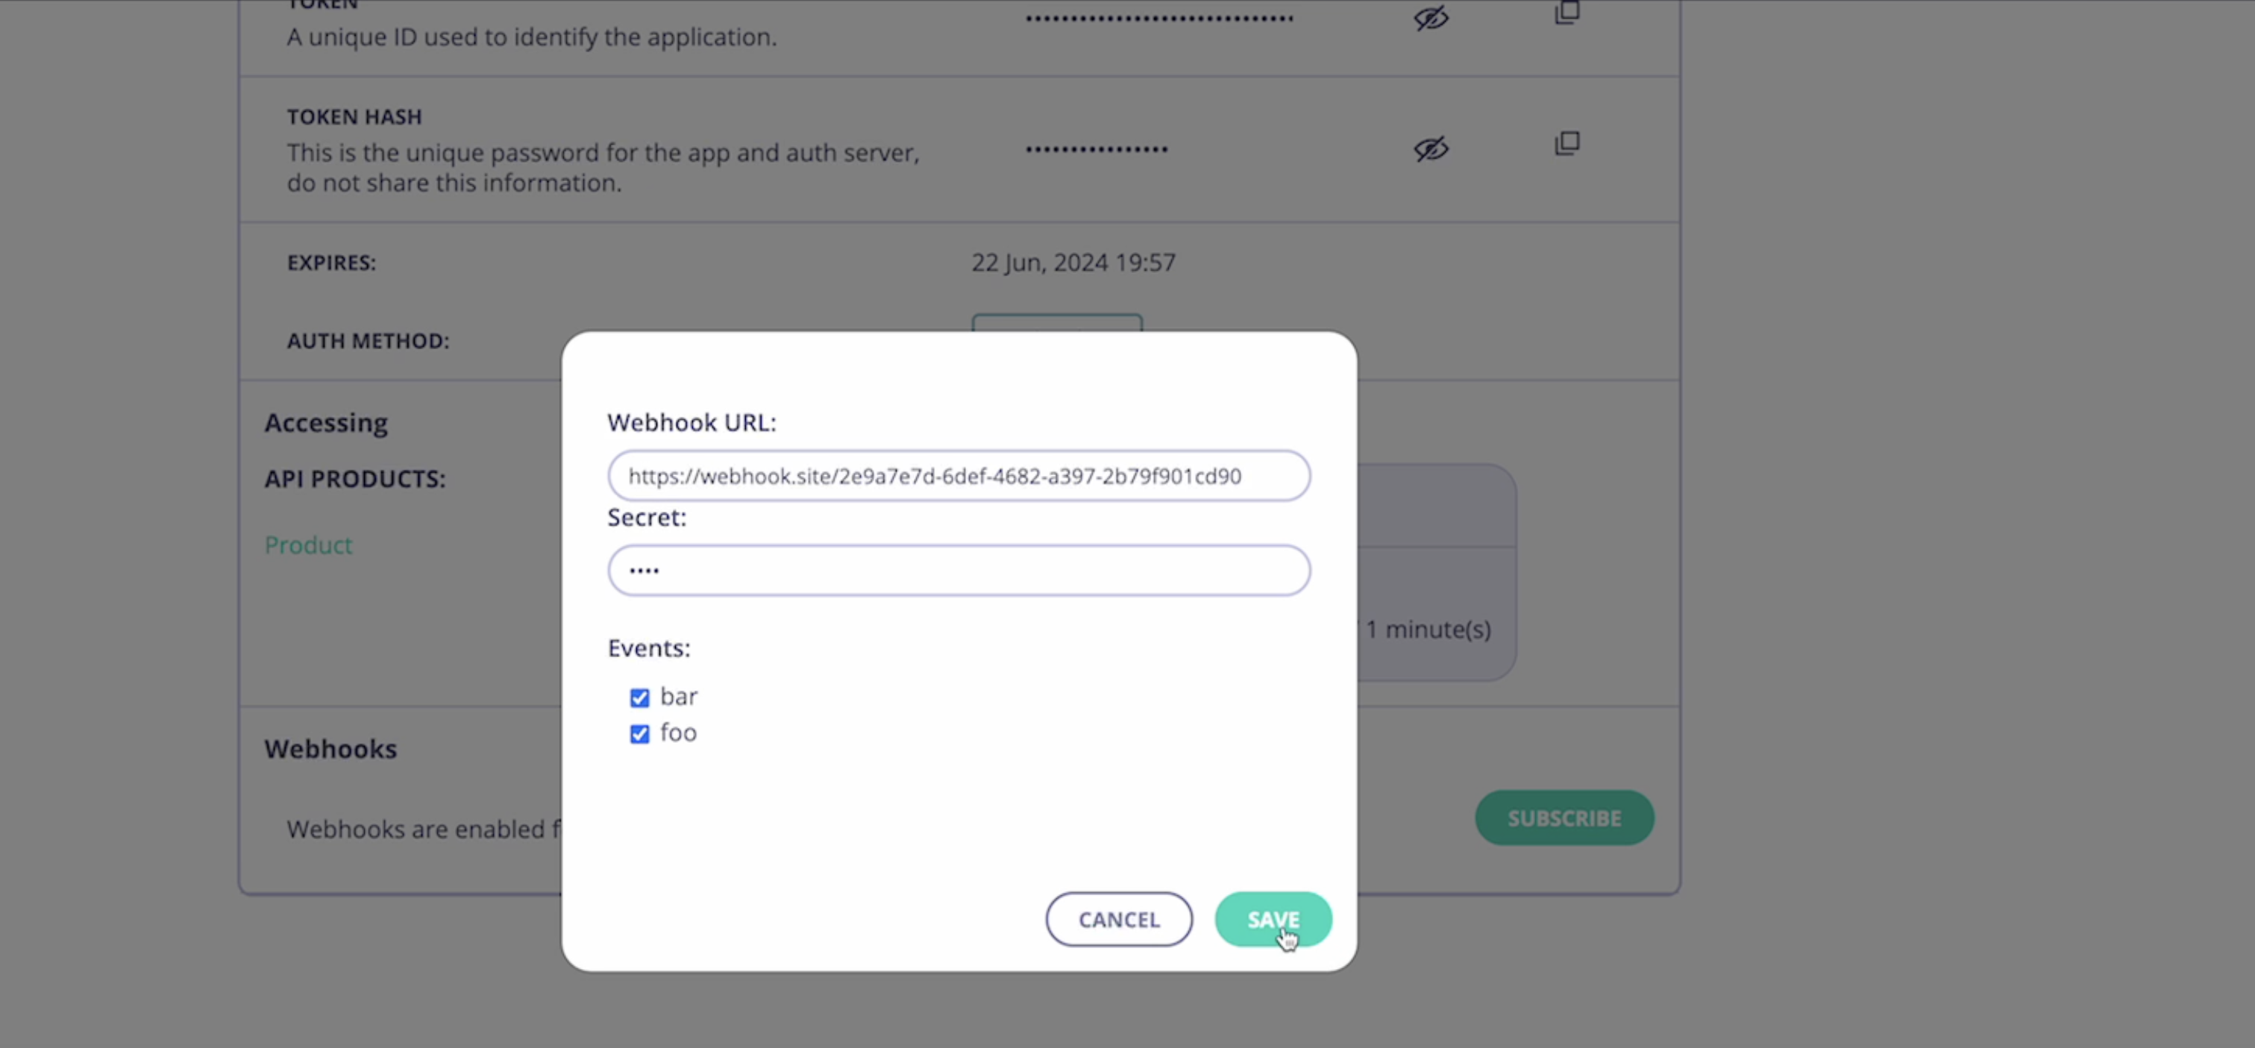Click the API PRODUCTS heading

tap(354, 479)
